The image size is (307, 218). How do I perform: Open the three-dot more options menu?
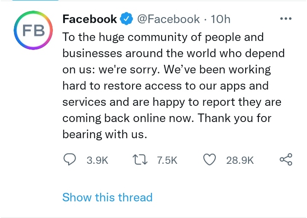coord(285,19)
